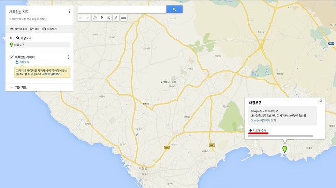Clear the 대평포구 search results with X
The image size is (336, 188).
(11, 38)
